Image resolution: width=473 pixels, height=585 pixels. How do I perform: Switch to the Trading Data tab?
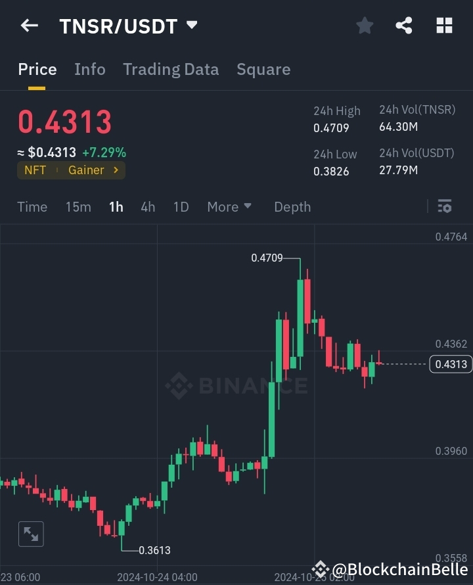pos(171,69)
